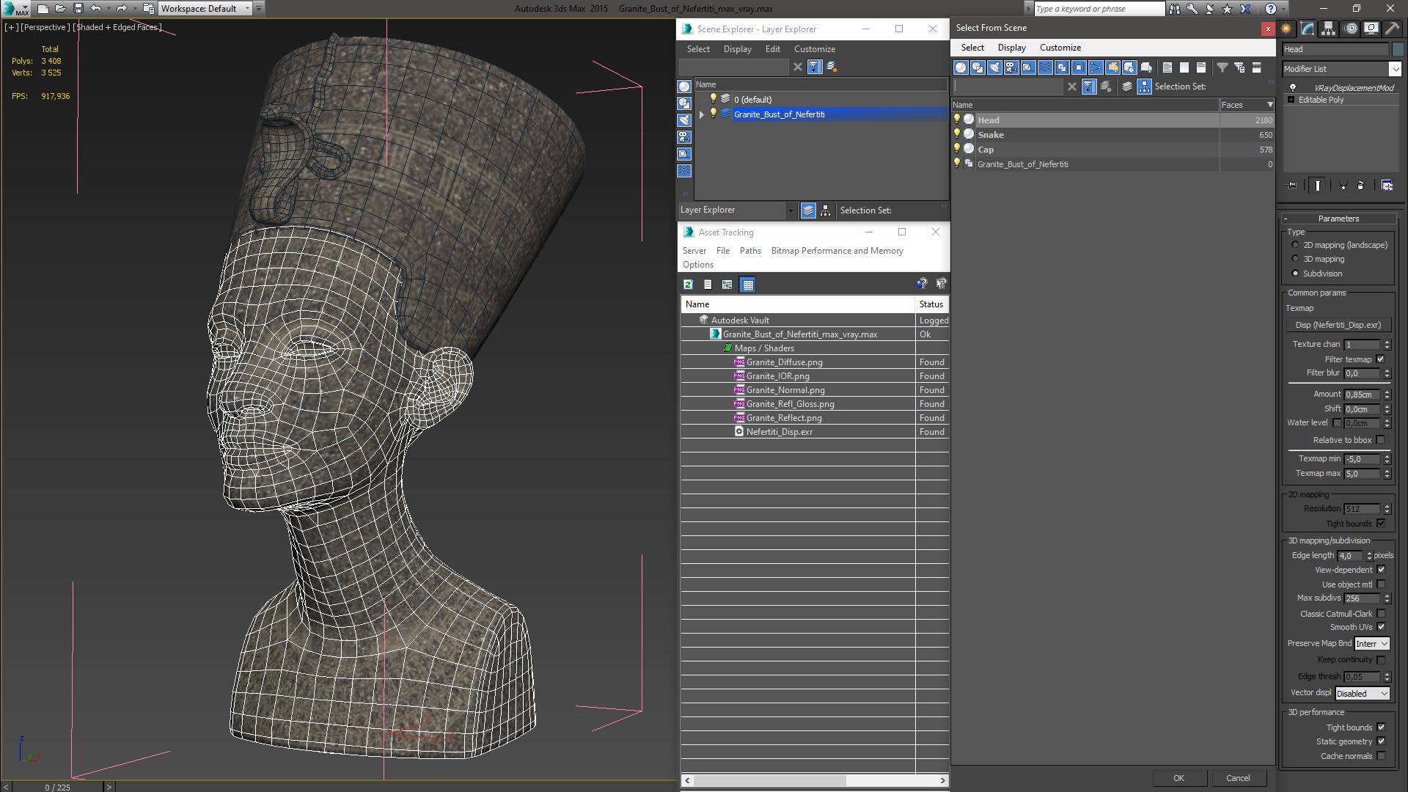Enable Water level checkbox
Screen dimensions: 1408x792
(x=1337, y=423)
